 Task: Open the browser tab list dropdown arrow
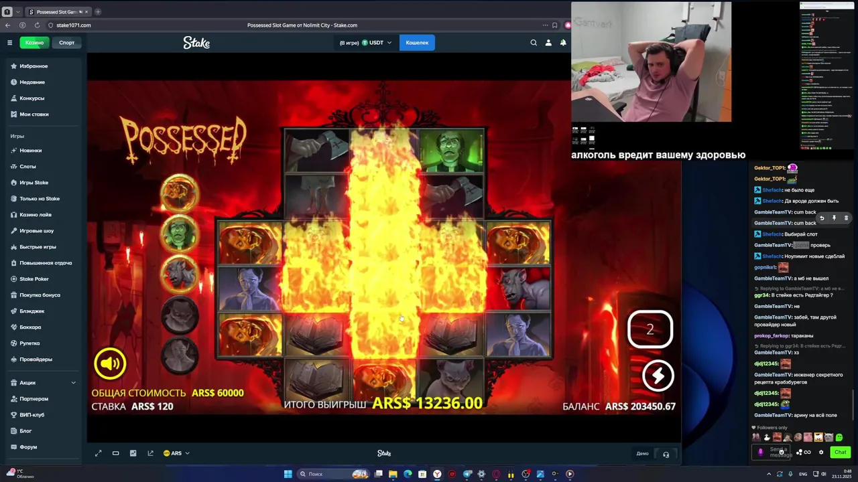pos(18,12)
